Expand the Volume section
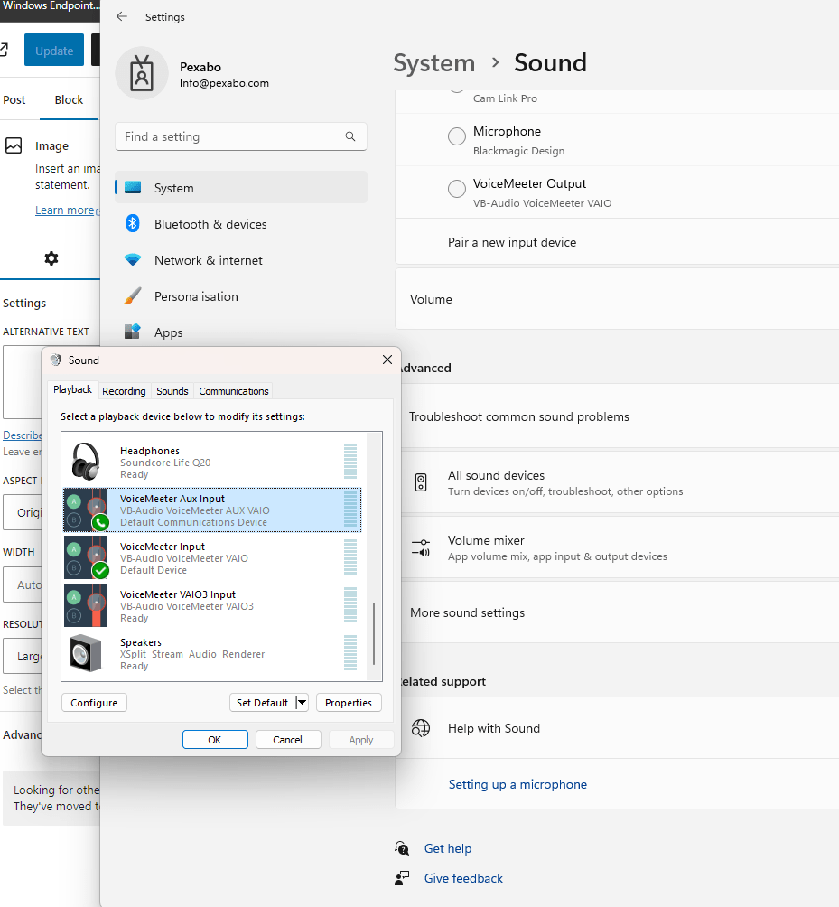The height and width of the screenshot is (907, 839). tap(617, 299)
